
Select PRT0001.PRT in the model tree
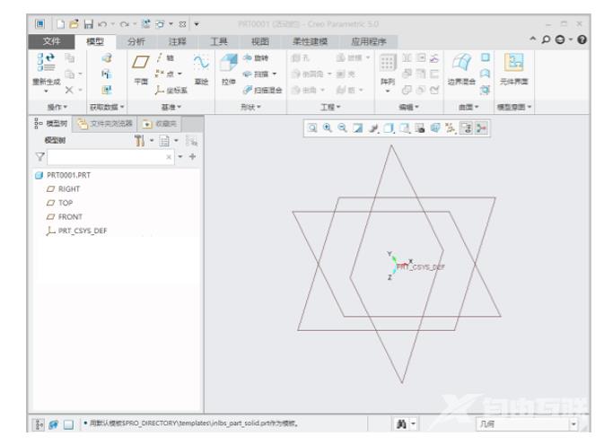click(63, 175)
